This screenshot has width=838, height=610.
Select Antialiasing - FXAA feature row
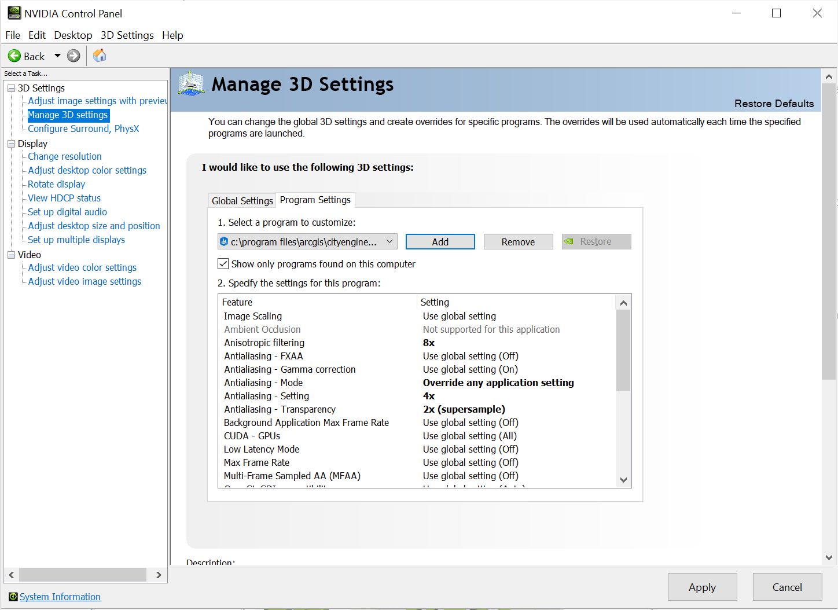(x=417, y=356)
